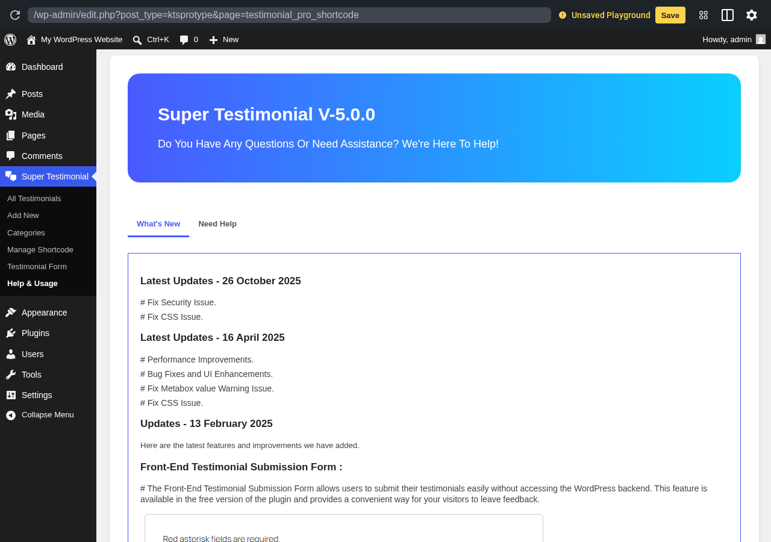This screenshot has width=771, height=542.
Task: Click the '# Fix Security Issue.' line
Action: pyautogui.click(x=178, y=302)
